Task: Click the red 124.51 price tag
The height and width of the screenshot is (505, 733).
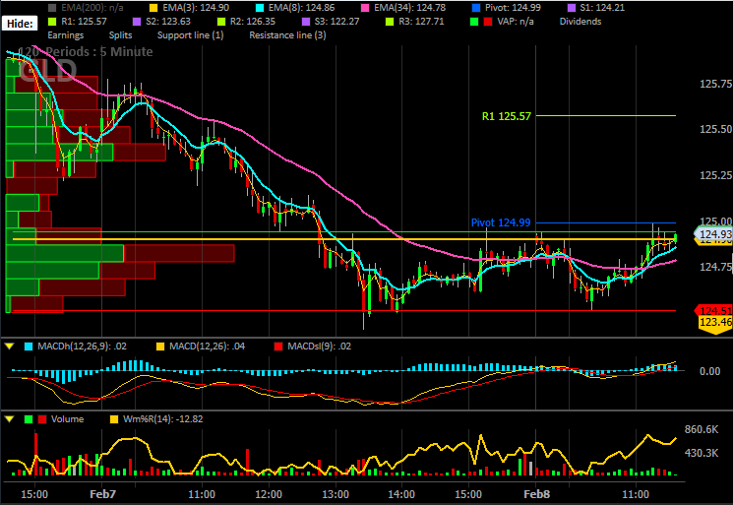Action: pyautogui.click(x=714, y=310)
